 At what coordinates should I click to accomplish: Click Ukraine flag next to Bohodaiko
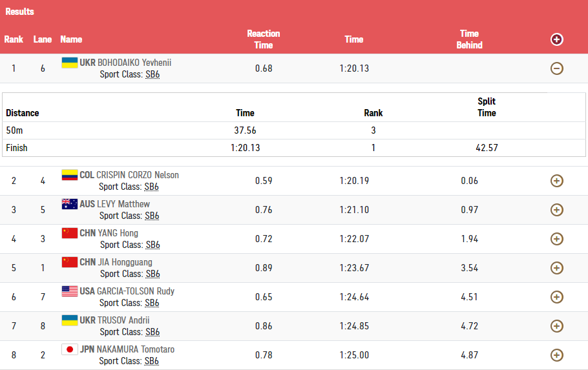pos(69,63)
